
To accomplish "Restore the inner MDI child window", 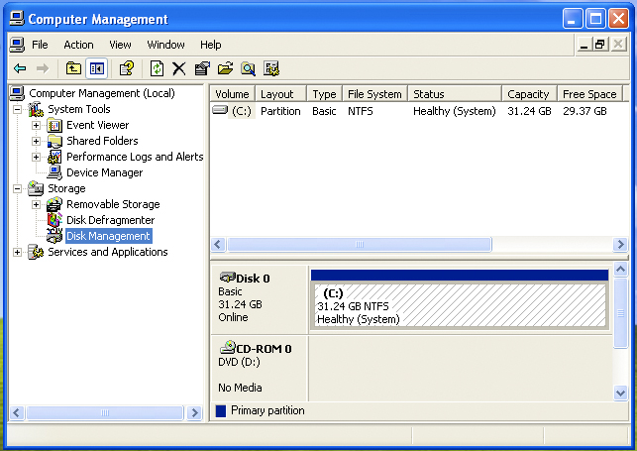I will pyautogui.click(x=600, y=44).
